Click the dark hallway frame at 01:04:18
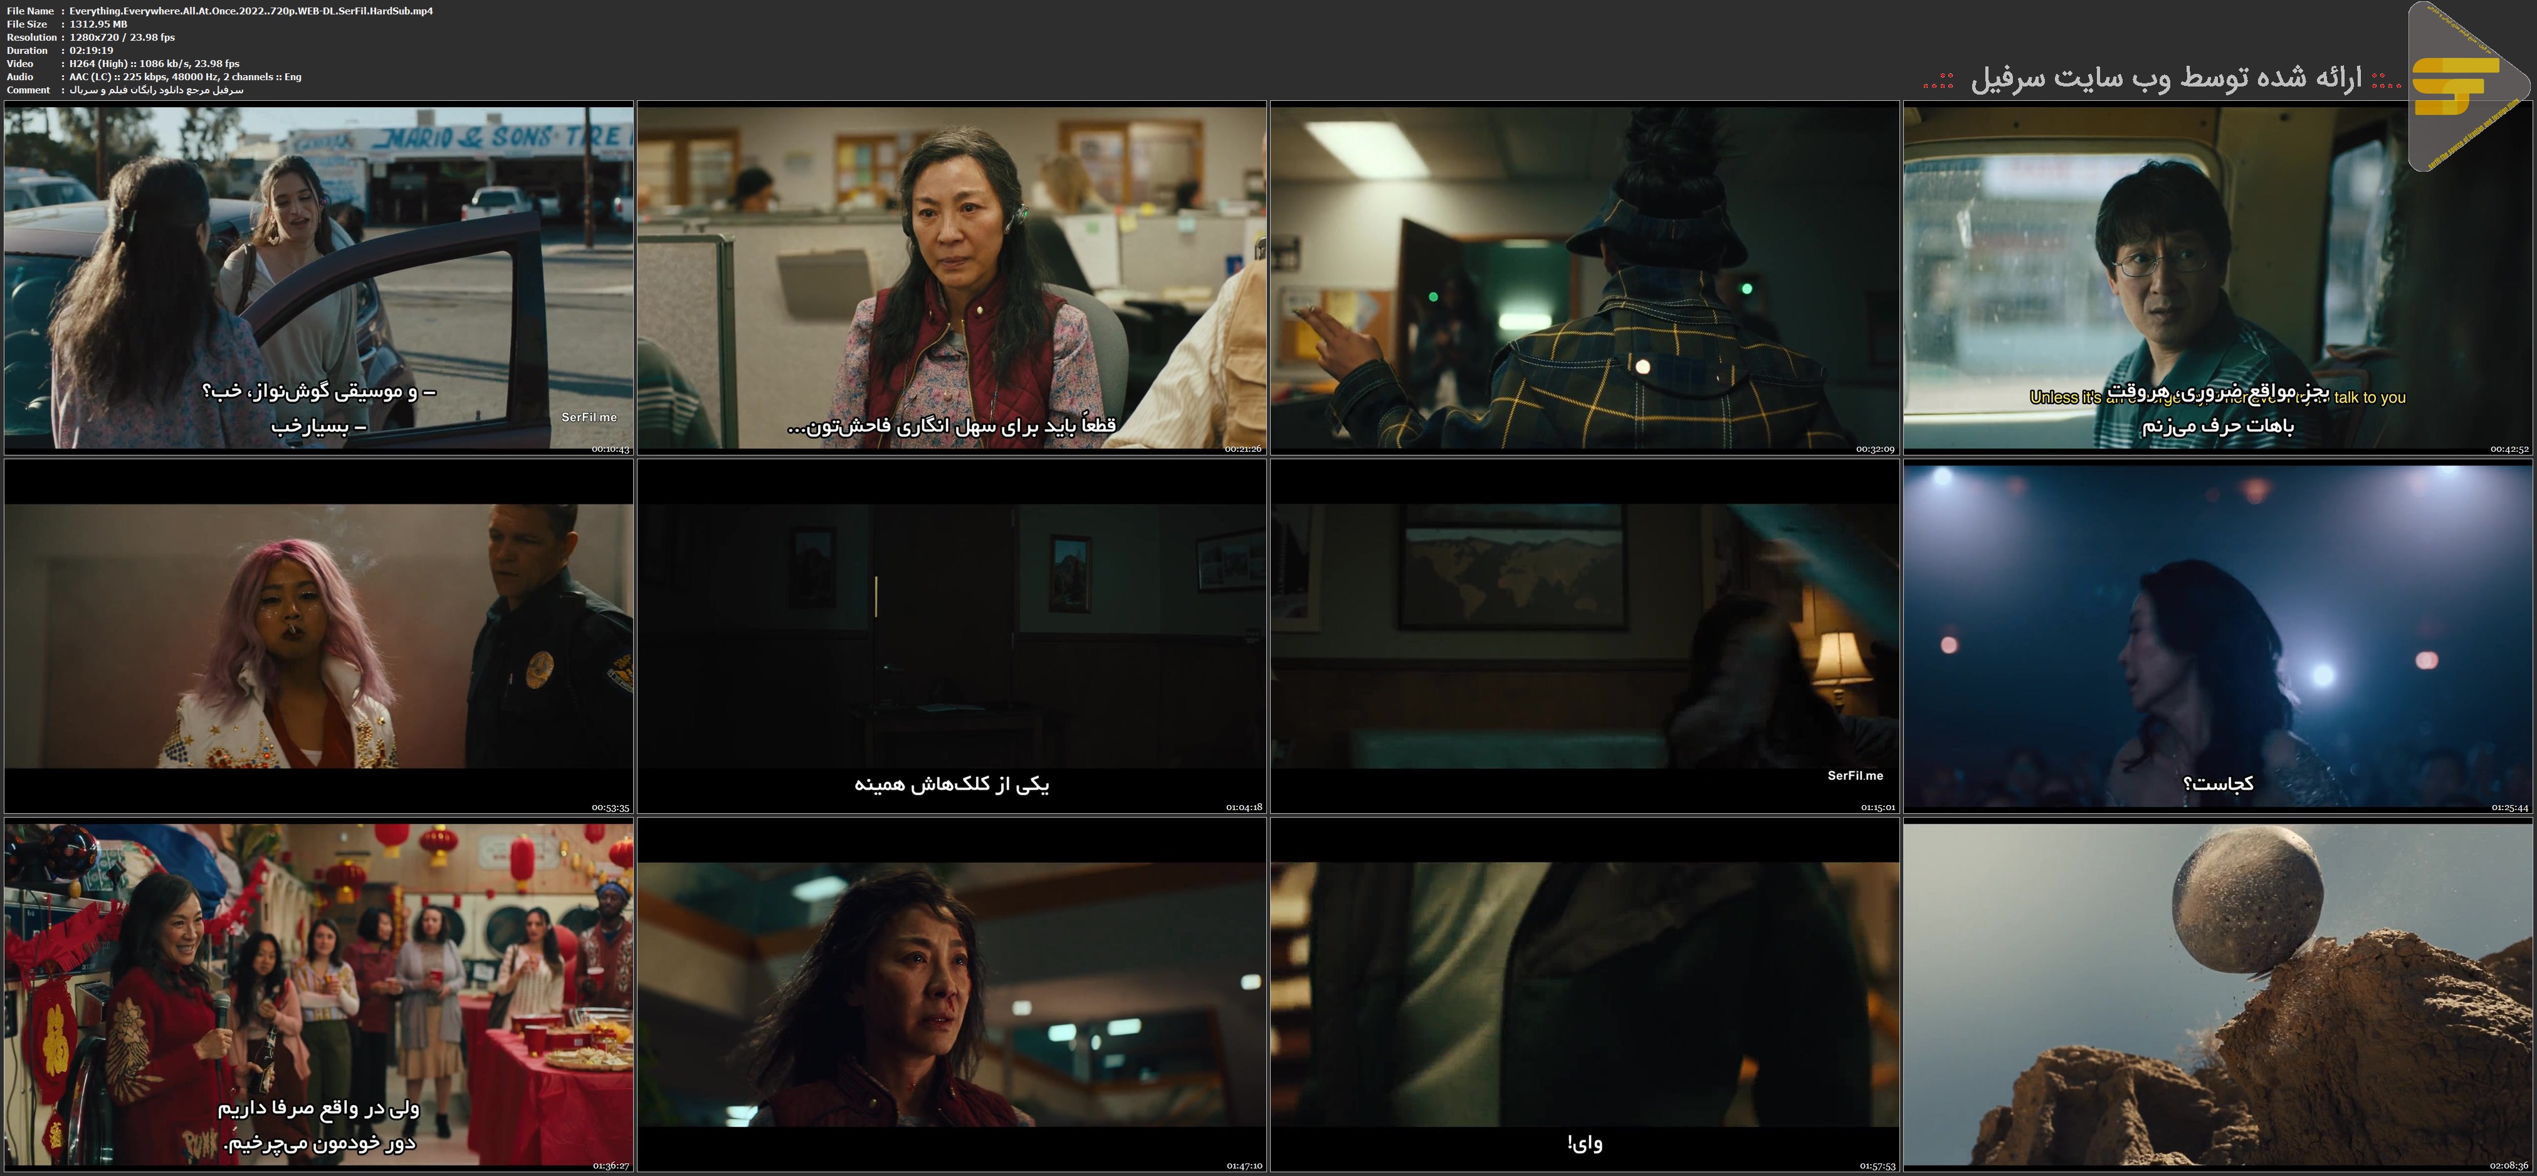 (952, 636)
